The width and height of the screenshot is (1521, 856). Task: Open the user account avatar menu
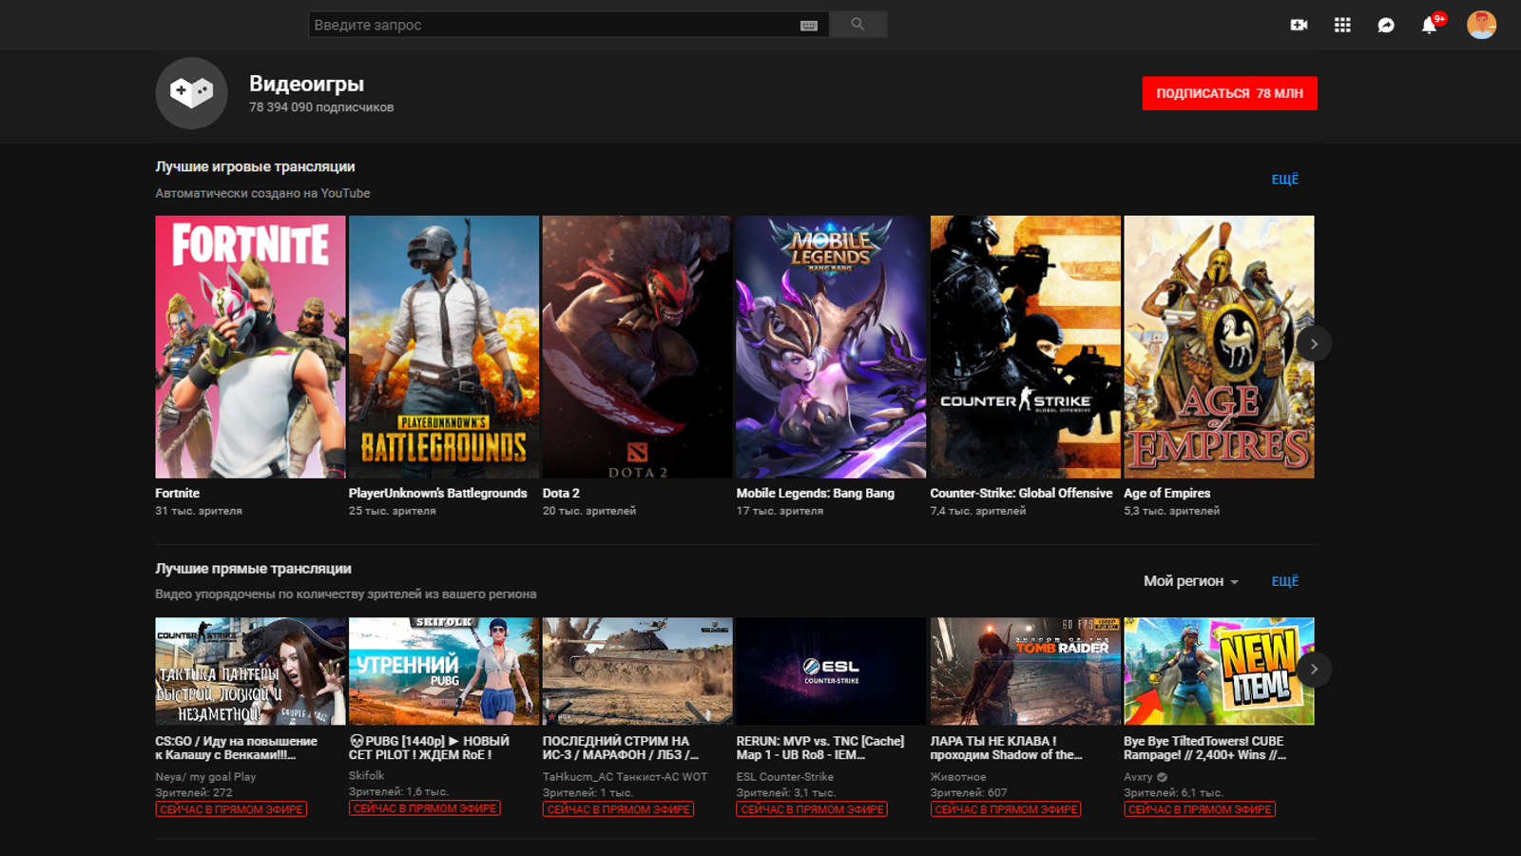point(1481,25)
